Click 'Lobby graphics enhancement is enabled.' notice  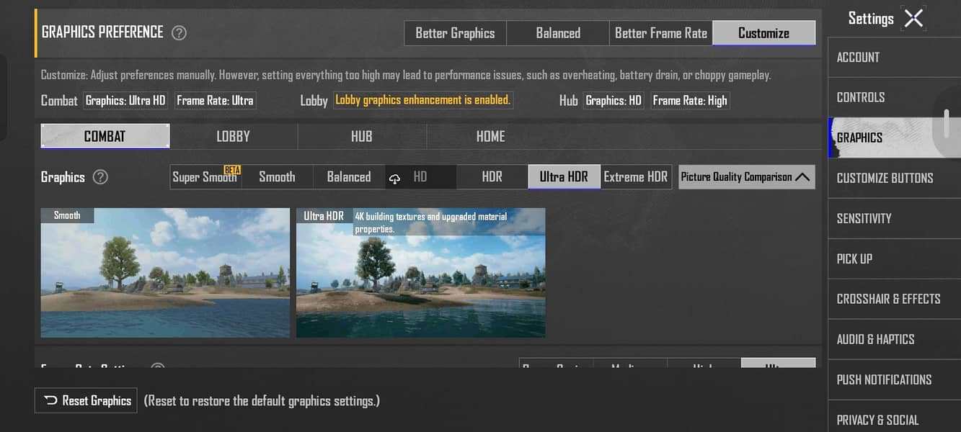pyautogui.click(x=423, y=100)
